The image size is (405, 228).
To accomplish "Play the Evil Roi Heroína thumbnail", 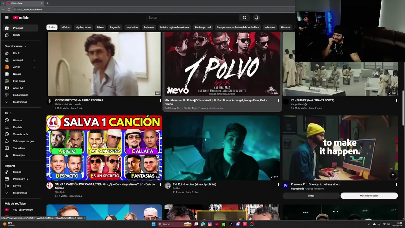I will click(222, 148).
